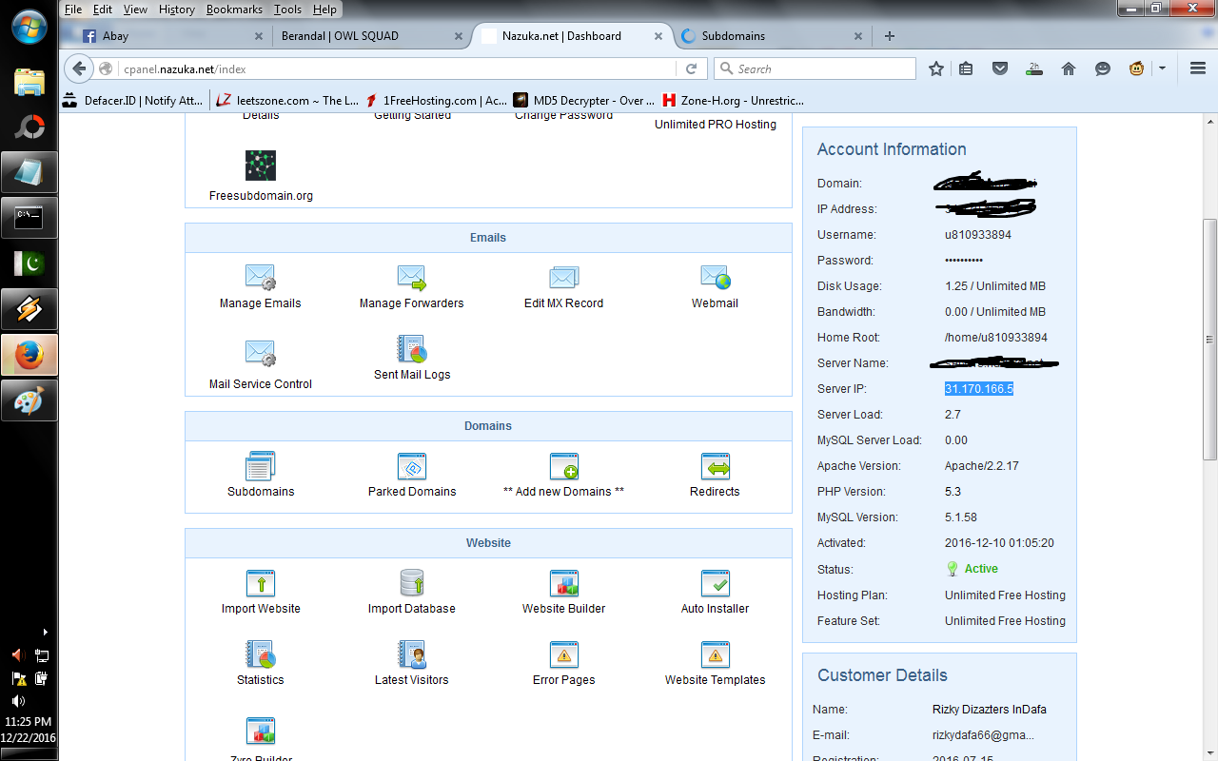Show hidden system tray icons

pyautogui.click(x=45, y=632)
